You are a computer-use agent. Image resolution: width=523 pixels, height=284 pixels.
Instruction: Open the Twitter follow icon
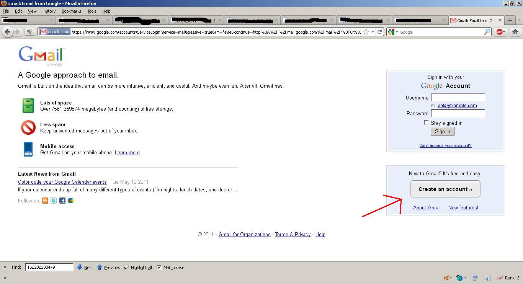[x=54, y=201]
